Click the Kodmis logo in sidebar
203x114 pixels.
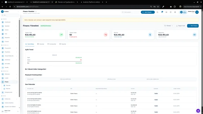(2, 11)
